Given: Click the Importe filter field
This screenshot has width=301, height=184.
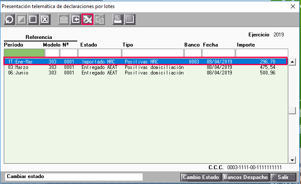Looking at the screenshot, I should point(262,53).
